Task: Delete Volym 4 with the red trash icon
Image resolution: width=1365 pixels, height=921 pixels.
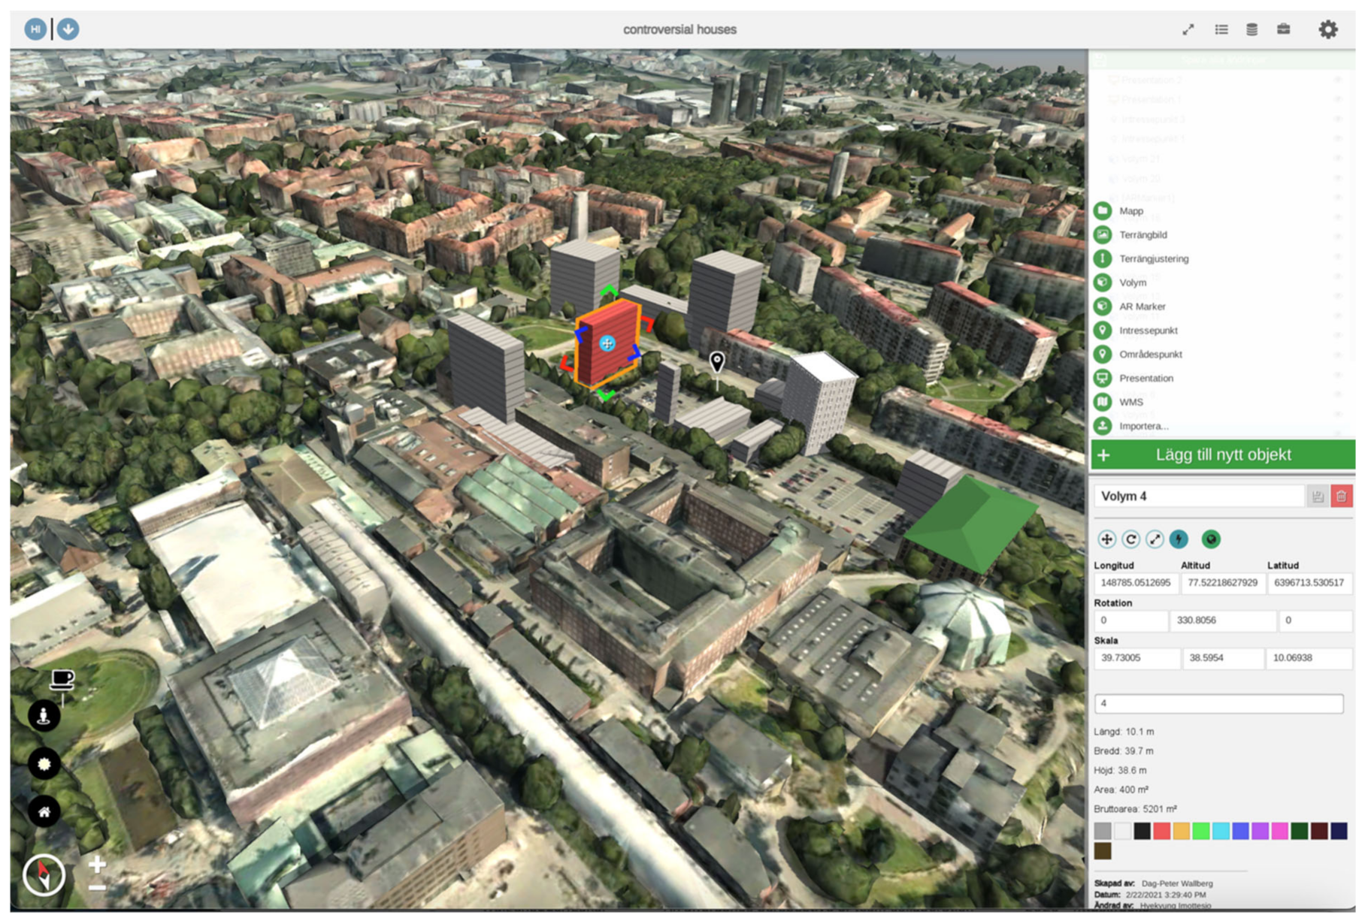Action: tap(1341, 497)
